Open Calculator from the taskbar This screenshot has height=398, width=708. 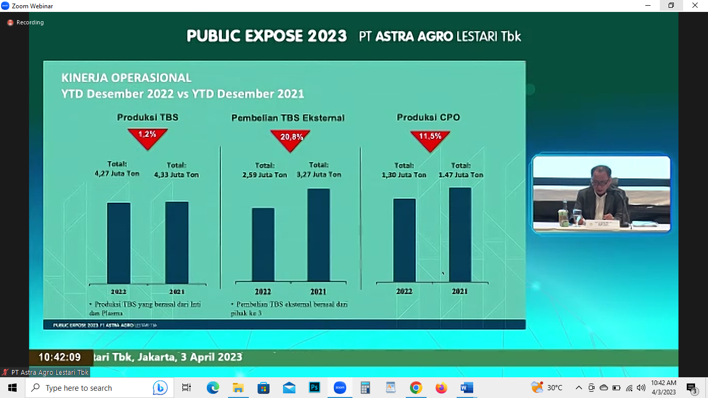[x=365, y=388]
